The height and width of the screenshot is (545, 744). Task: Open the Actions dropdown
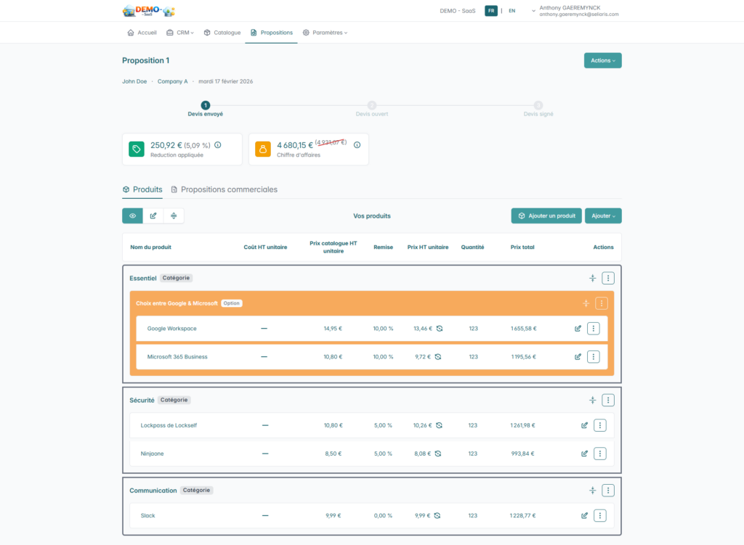tap(602, 60)
